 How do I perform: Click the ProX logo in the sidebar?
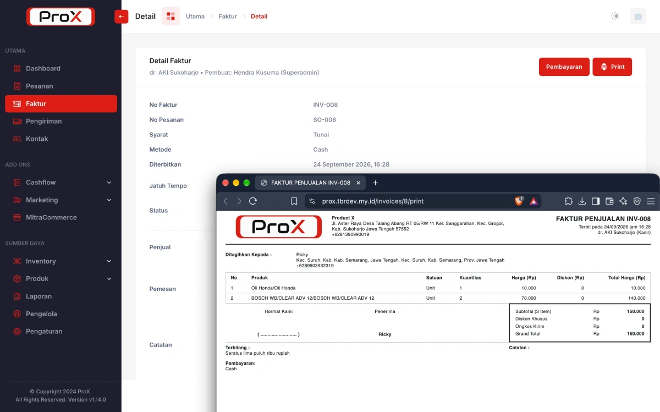[x=61, y=17]
